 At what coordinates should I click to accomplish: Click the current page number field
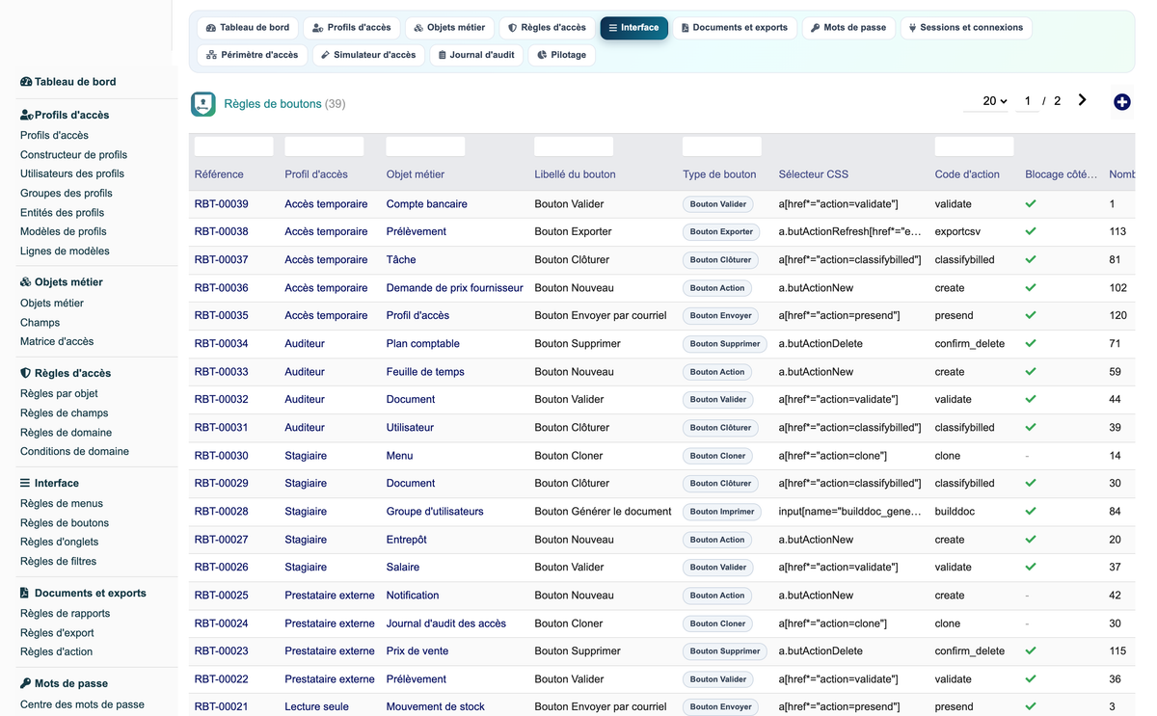1028,101
